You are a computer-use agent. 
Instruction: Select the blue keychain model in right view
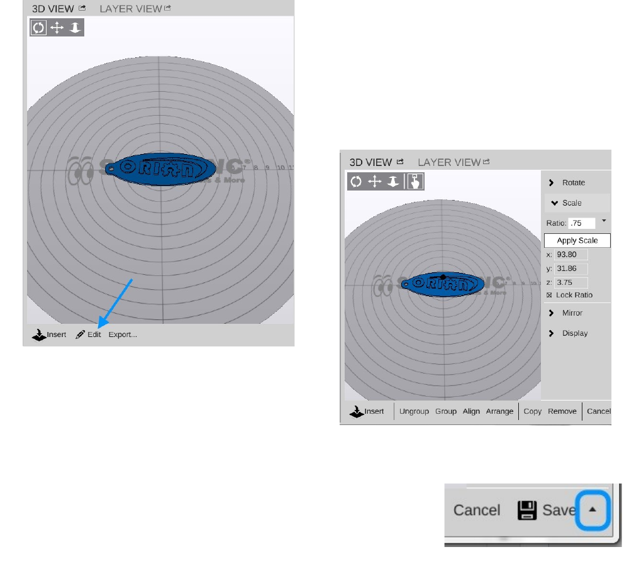443,284
